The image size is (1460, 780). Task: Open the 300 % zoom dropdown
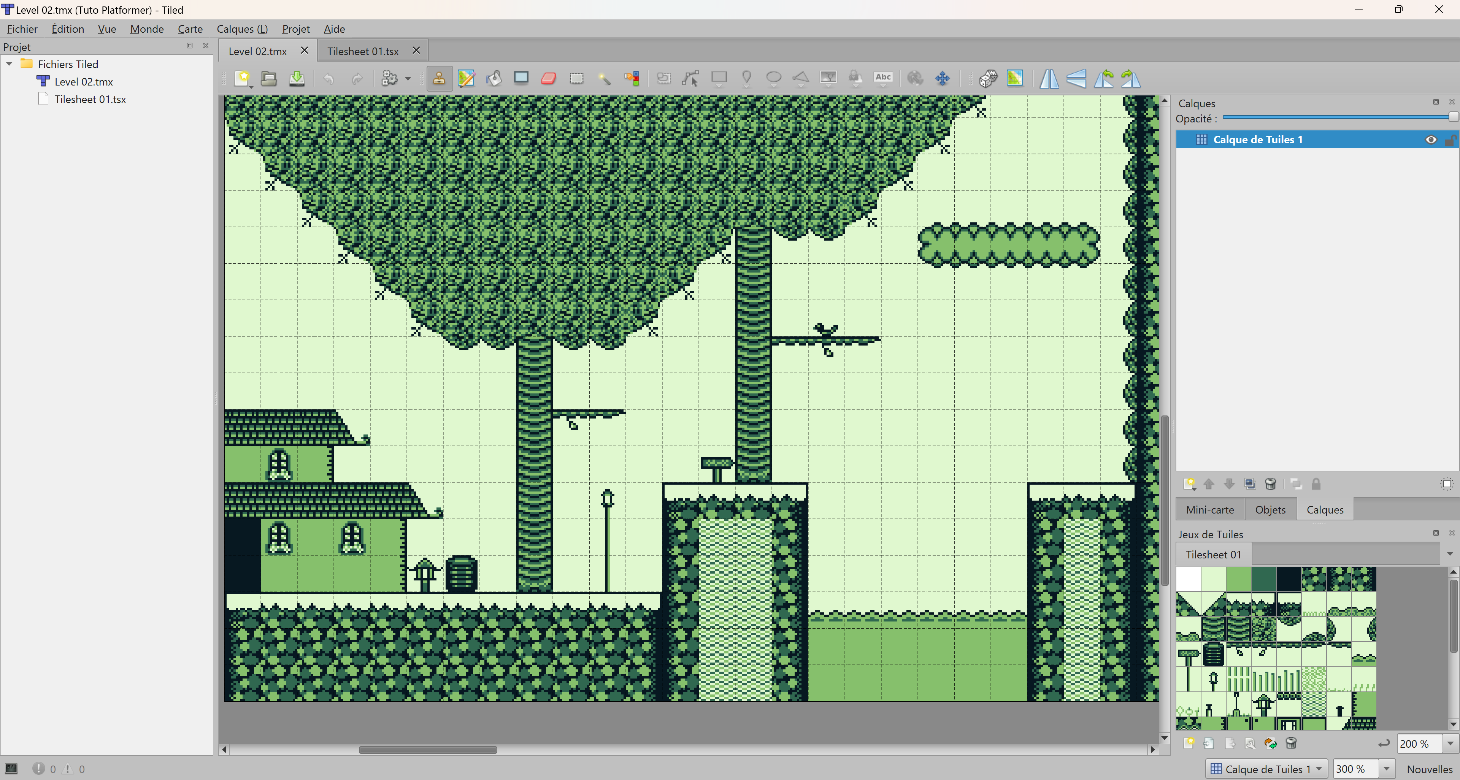coord(1386,769)
